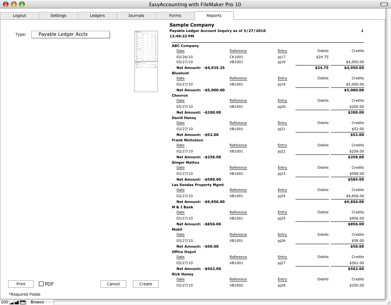Click entry pj26 under Mobil

coord(282,241)
